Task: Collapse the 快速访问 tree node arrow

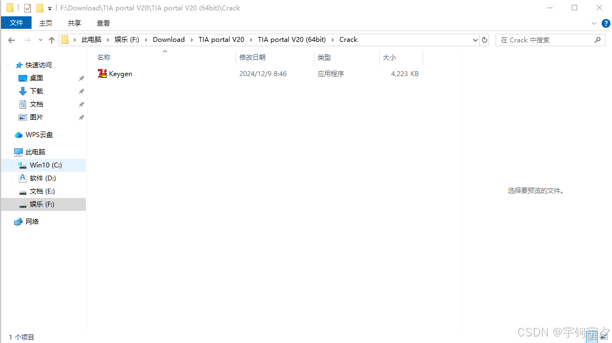Action: click(x=7, y=65)
